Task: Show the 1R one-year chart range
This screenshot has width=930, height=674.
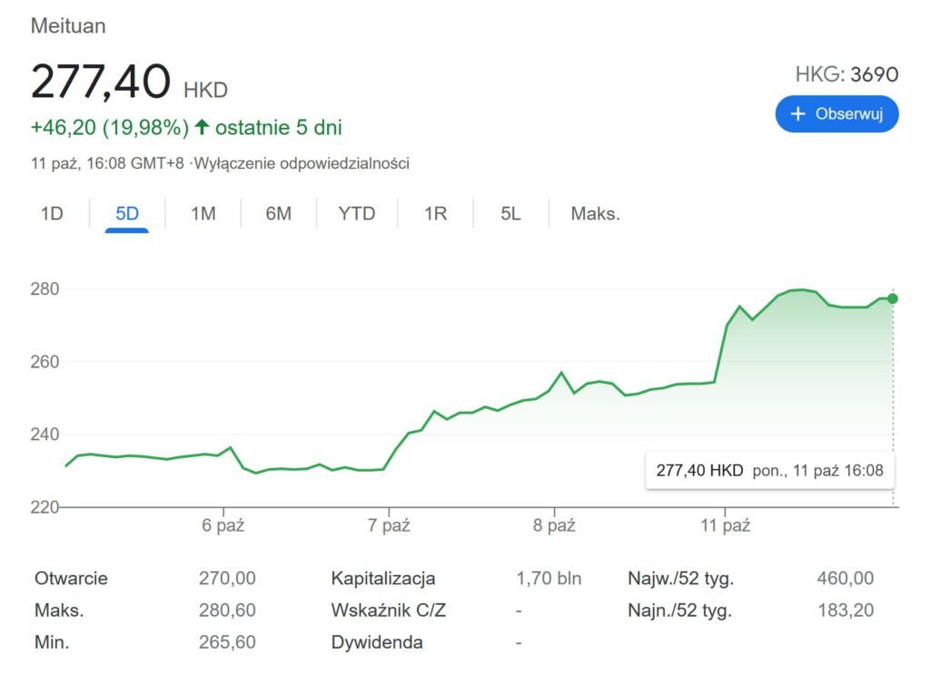Action: (x=435, y=213)
